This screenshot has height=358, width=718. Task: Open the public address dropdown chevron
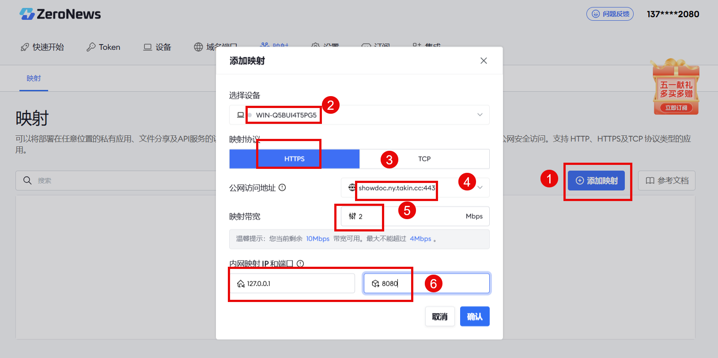480,188
